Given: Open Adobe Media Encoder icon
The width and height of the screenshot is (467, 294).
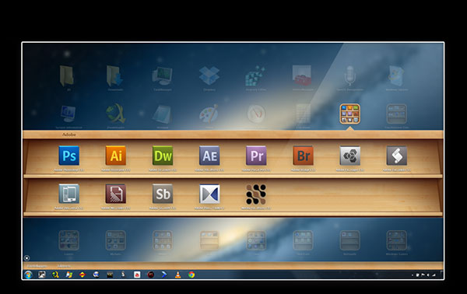Looking at the screenshot, I should pos(116,194).
